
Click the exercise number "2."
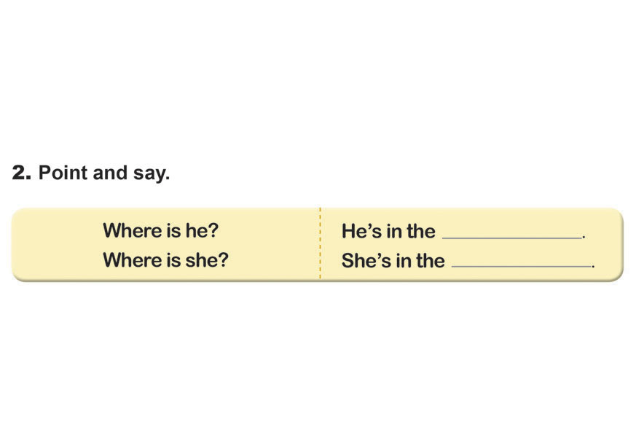tap(21, 173)
